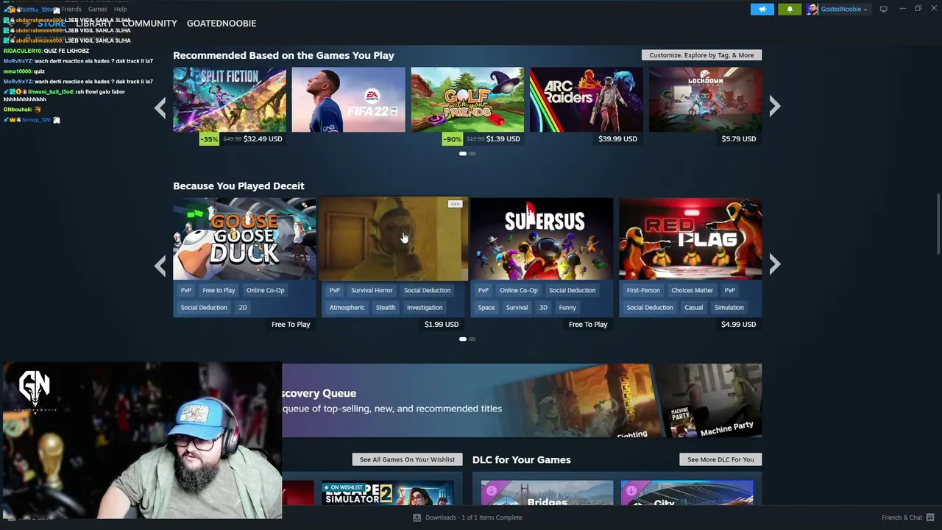
Task: Enter Big Picture mode via monitor icon
Action: (883, 9)
